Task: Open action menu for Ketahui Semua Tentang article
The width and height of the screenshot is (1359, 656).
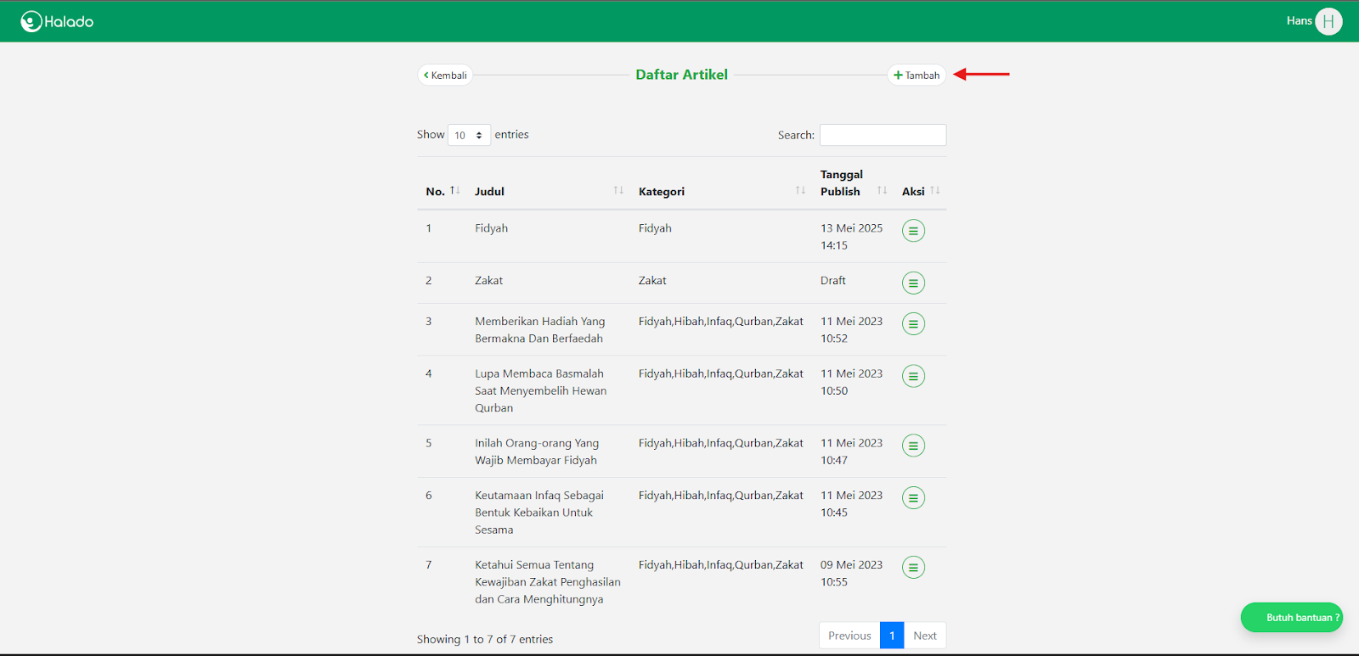Action: coord(913,568)
